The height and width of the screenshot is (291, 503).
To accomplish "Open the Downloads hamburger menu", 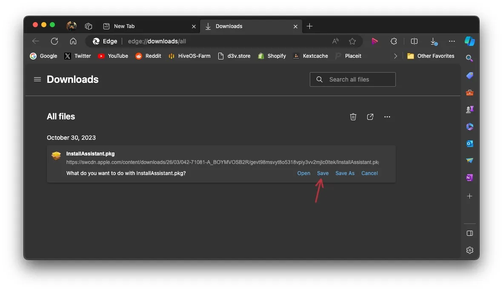I will pos(37,79).
